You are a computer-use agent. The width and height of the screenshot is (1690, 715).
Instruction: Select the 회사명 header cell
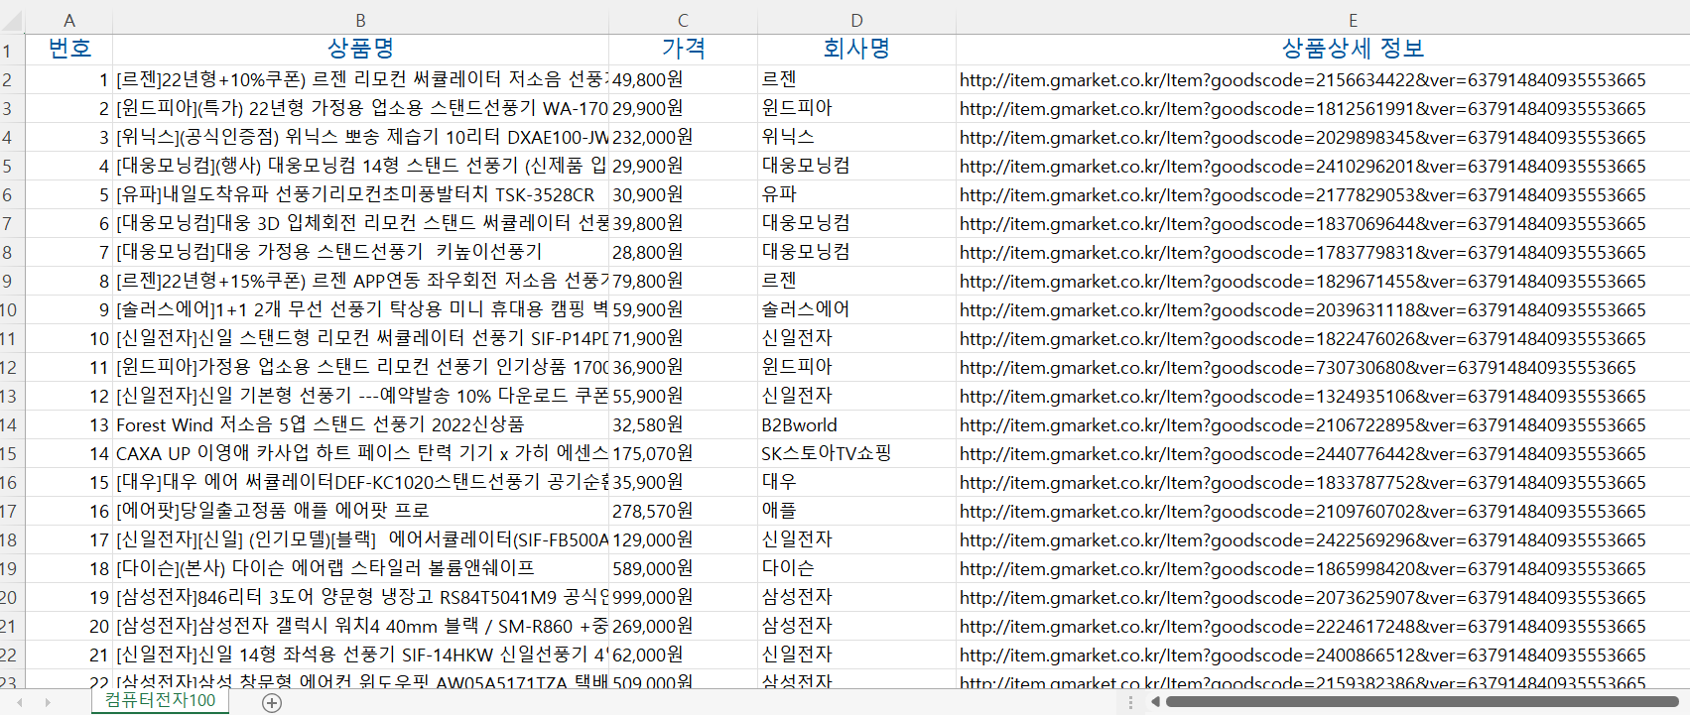(x=856, y=50)
